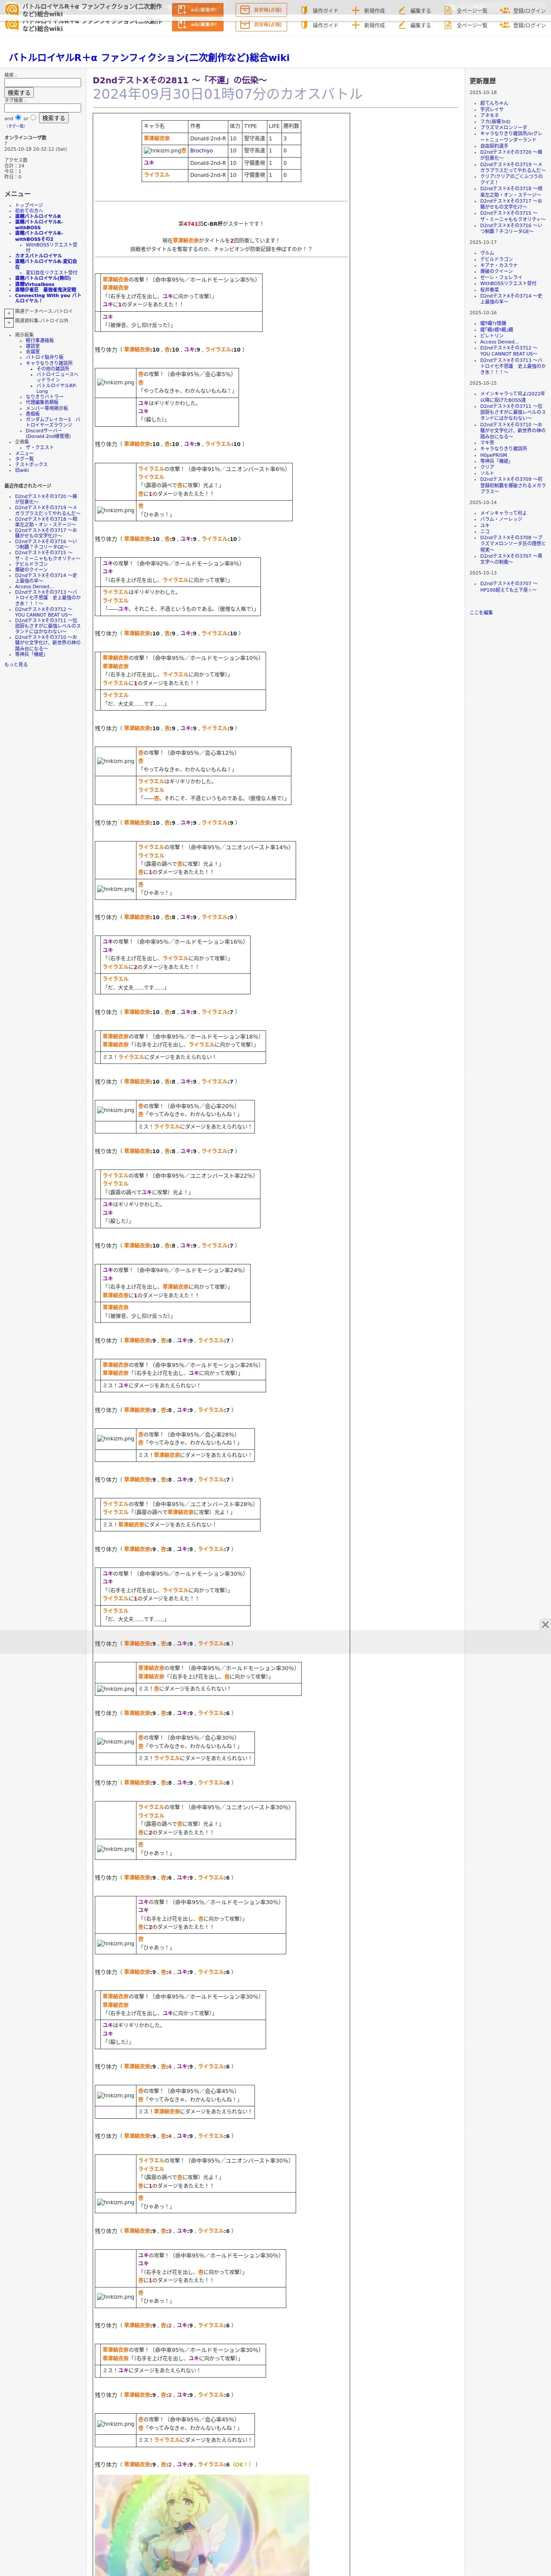Open ヴルム in update history
551x2576 pixels.
(x=487, y=253)
